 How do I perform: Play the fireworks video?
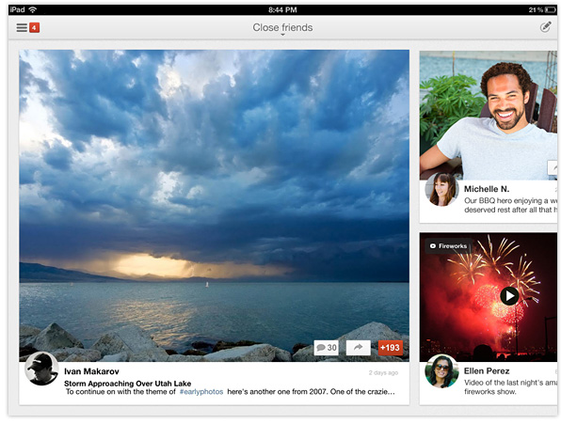pyautogui.click(x=509, y=296)
